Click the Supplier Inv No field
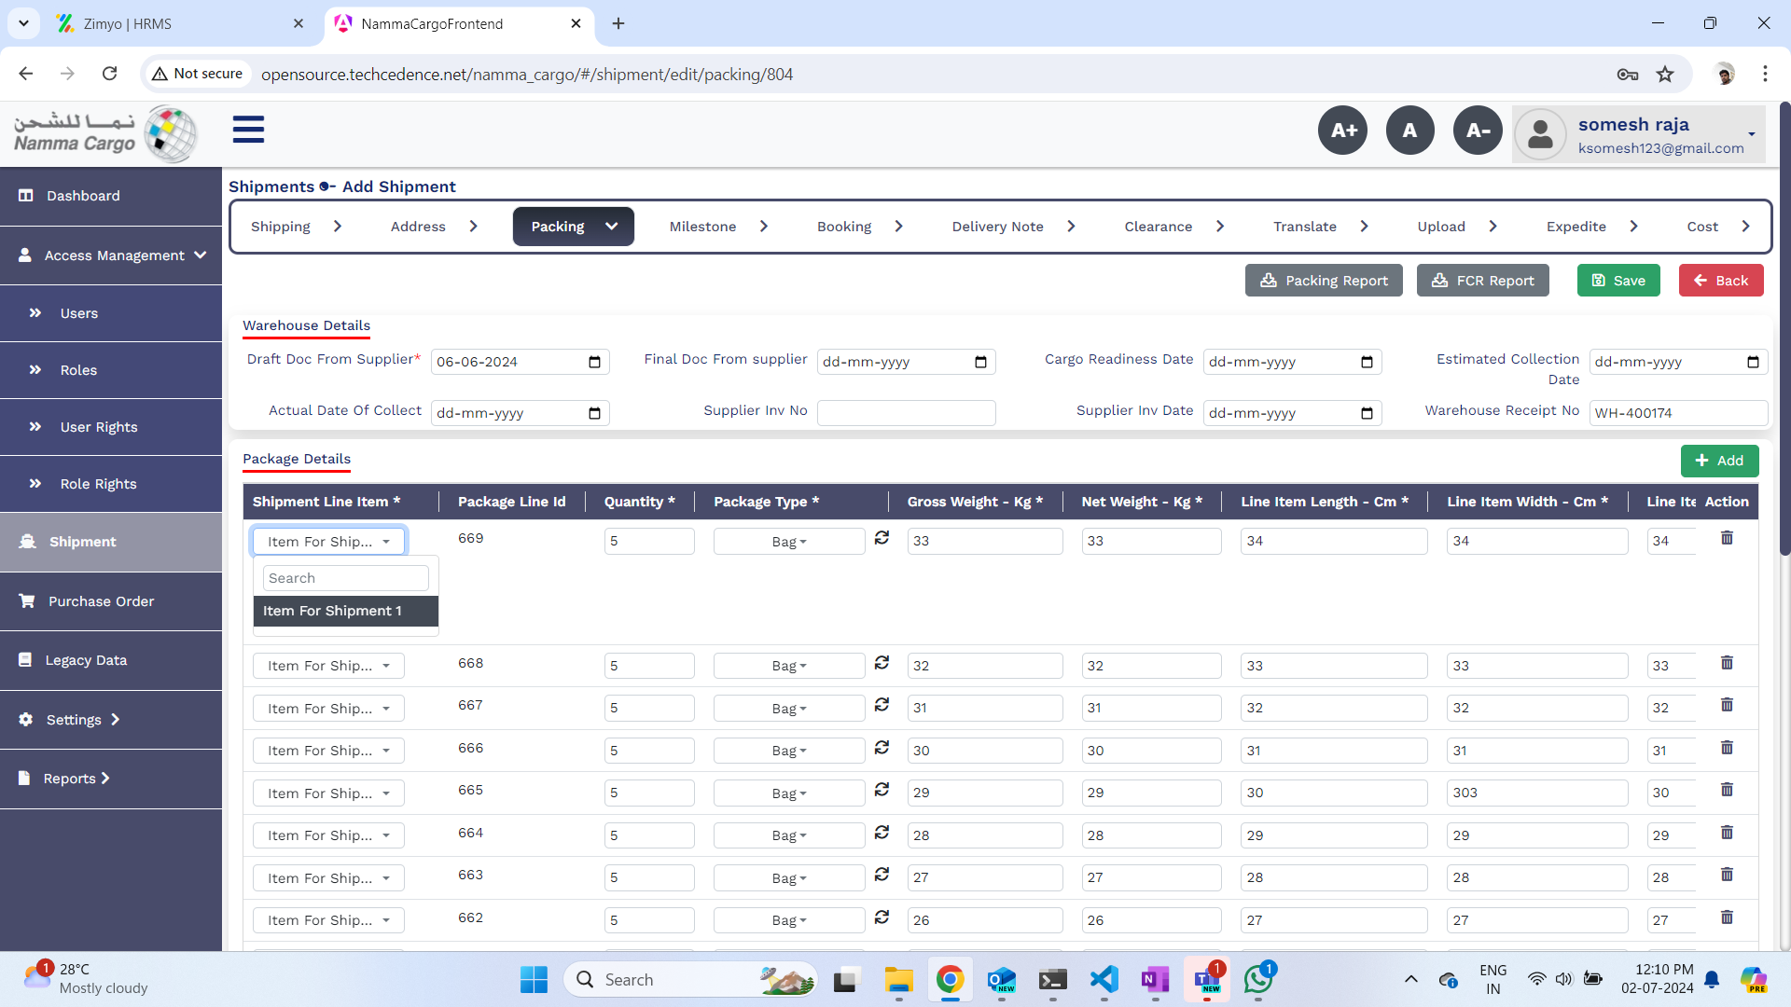Image resolution: width=1791 pixels, height=1007 pixels. coord(906,412)
